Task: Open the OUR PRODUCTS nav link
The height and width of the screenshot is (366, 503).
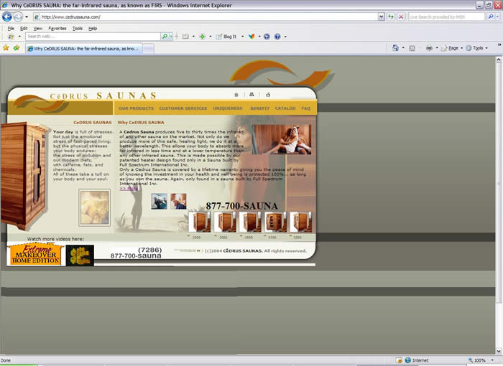Action: [x=136, y=108]
